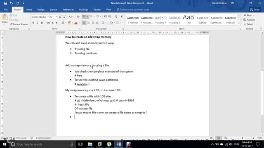The height and width of the screenshot is (148, 264).
Task: Switch to the Insert tab
Action: pos(29,10)
